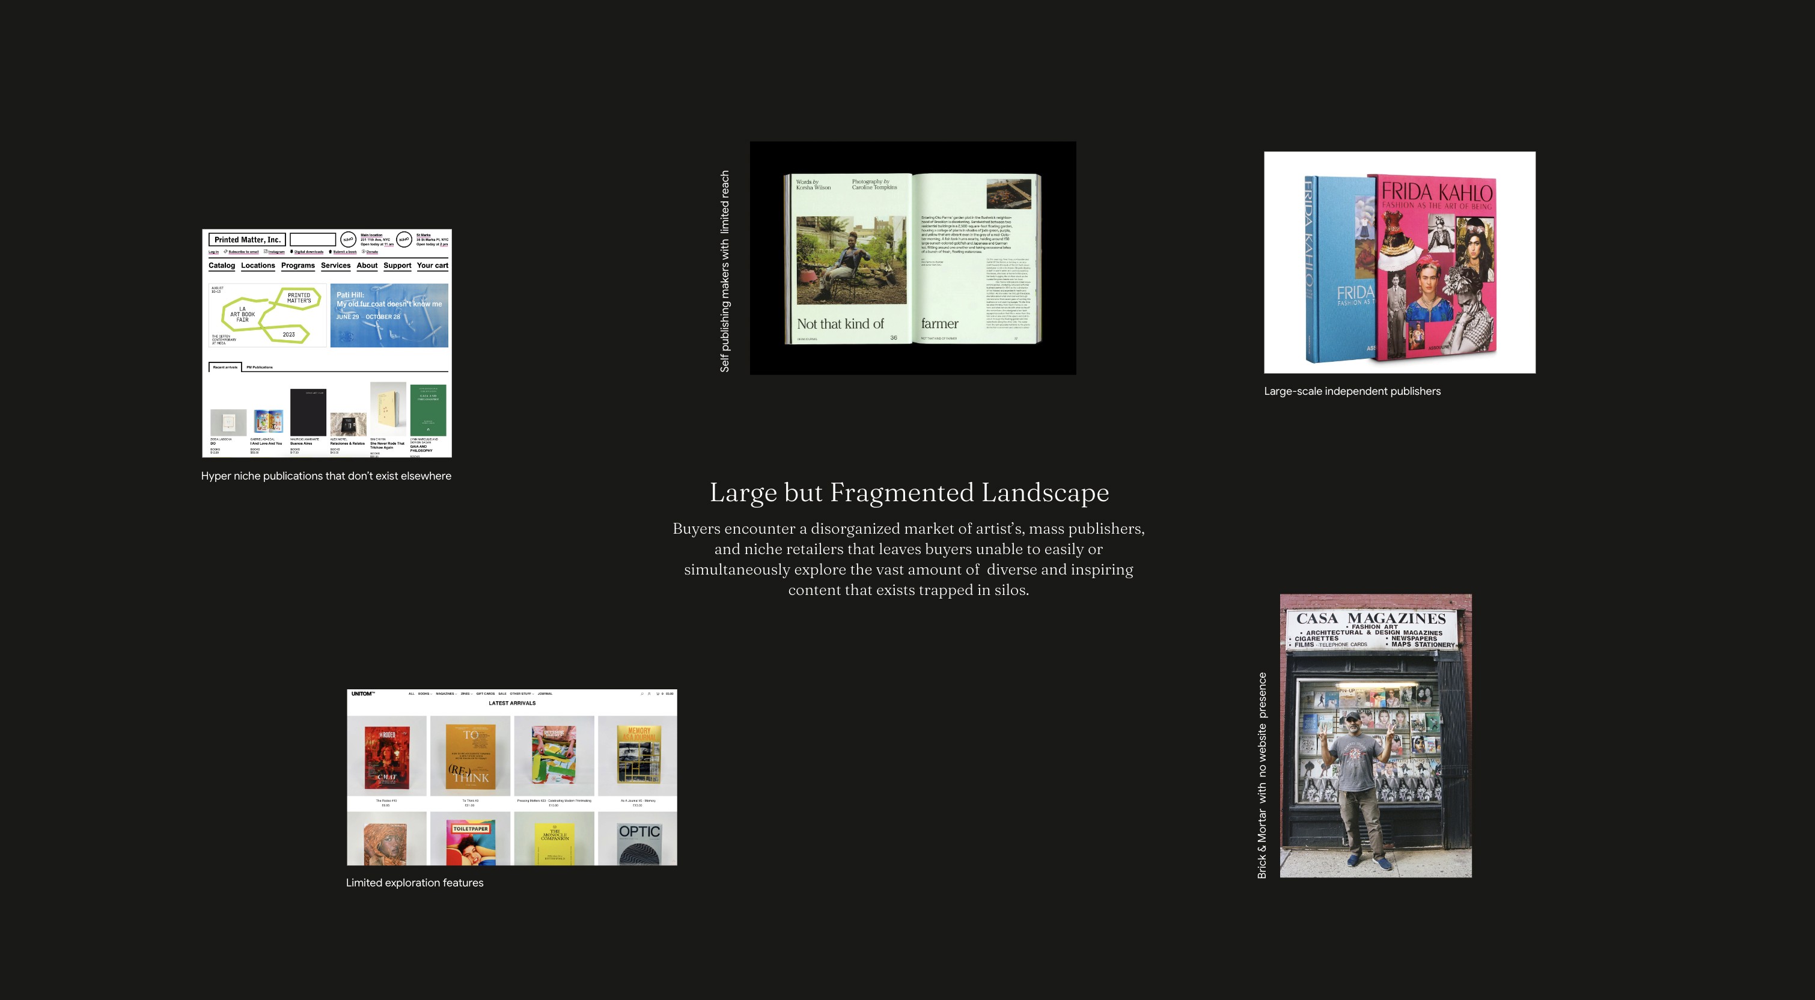This screenshot has width=1815, height=1000.
Task: Click the Unitom search magnifier icon
Action: coord(642,694)
